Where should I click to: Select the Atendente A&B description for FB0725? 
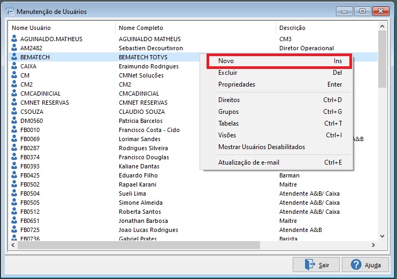click(301, 230)
